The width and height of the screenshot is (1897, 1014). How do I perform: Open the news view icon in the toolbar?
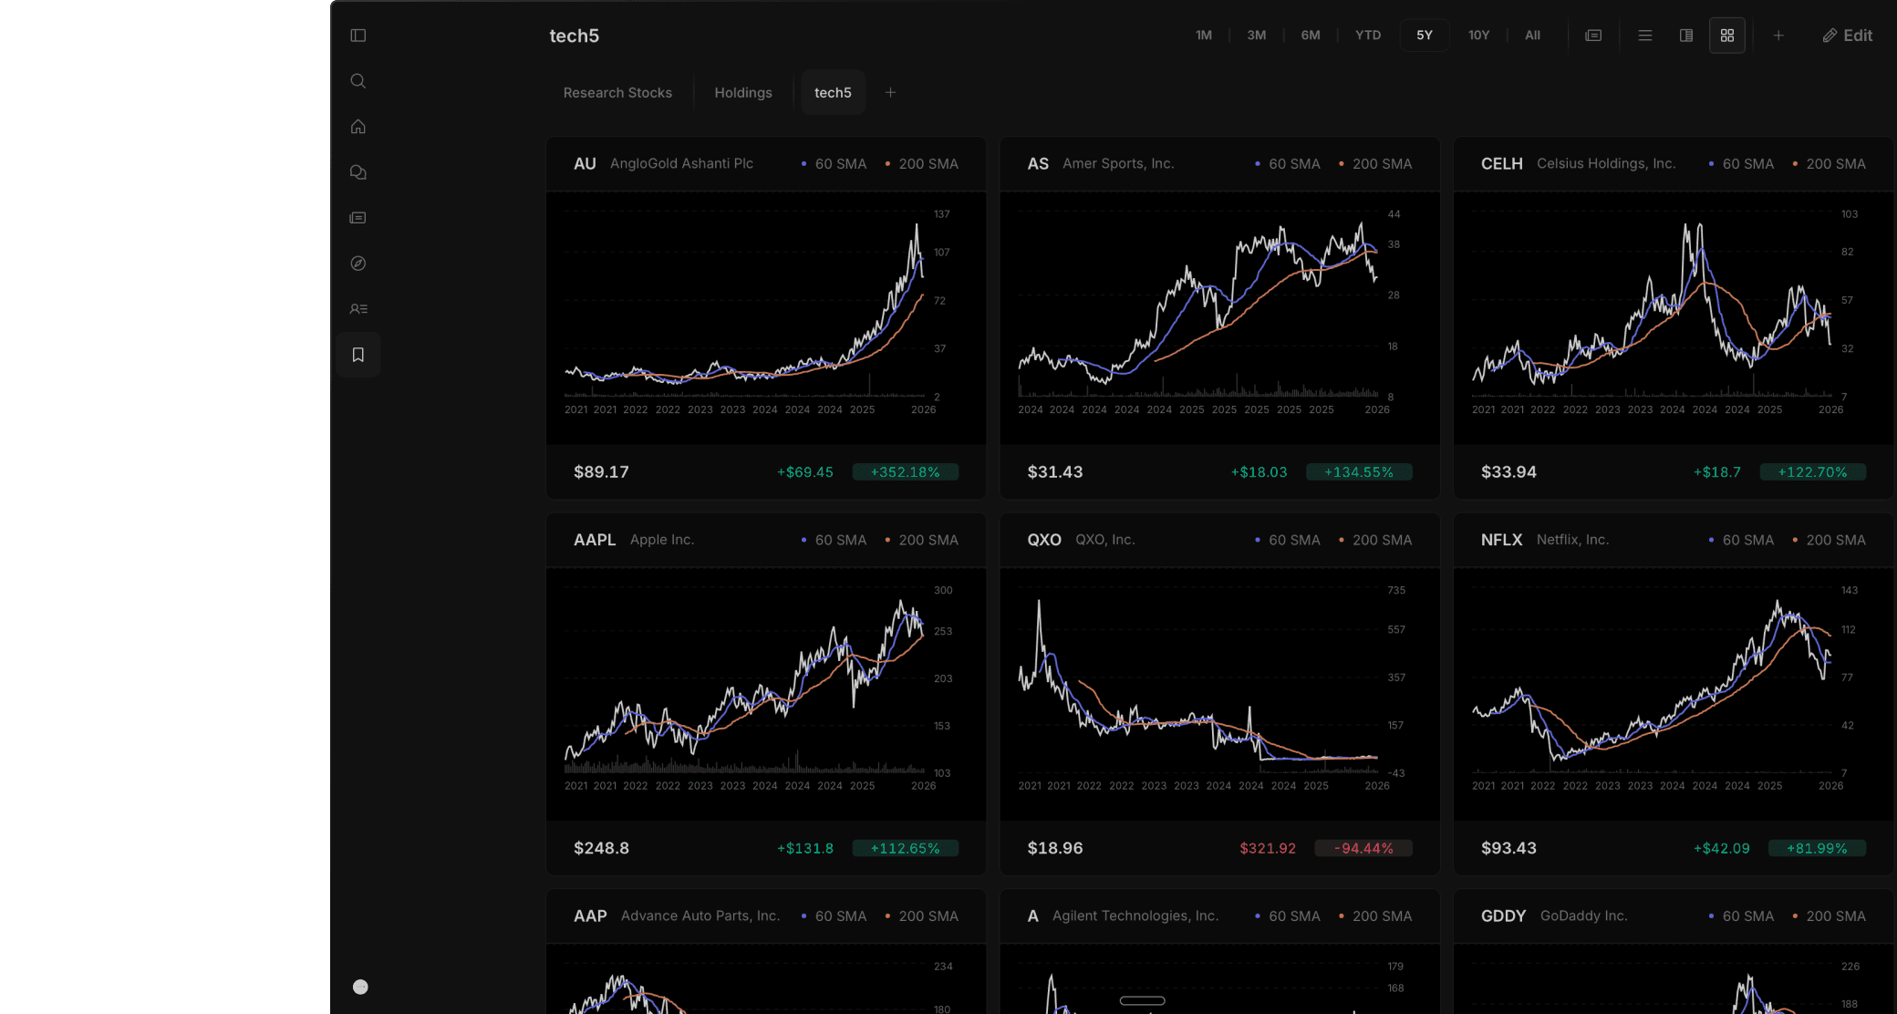click(1593, 36)
